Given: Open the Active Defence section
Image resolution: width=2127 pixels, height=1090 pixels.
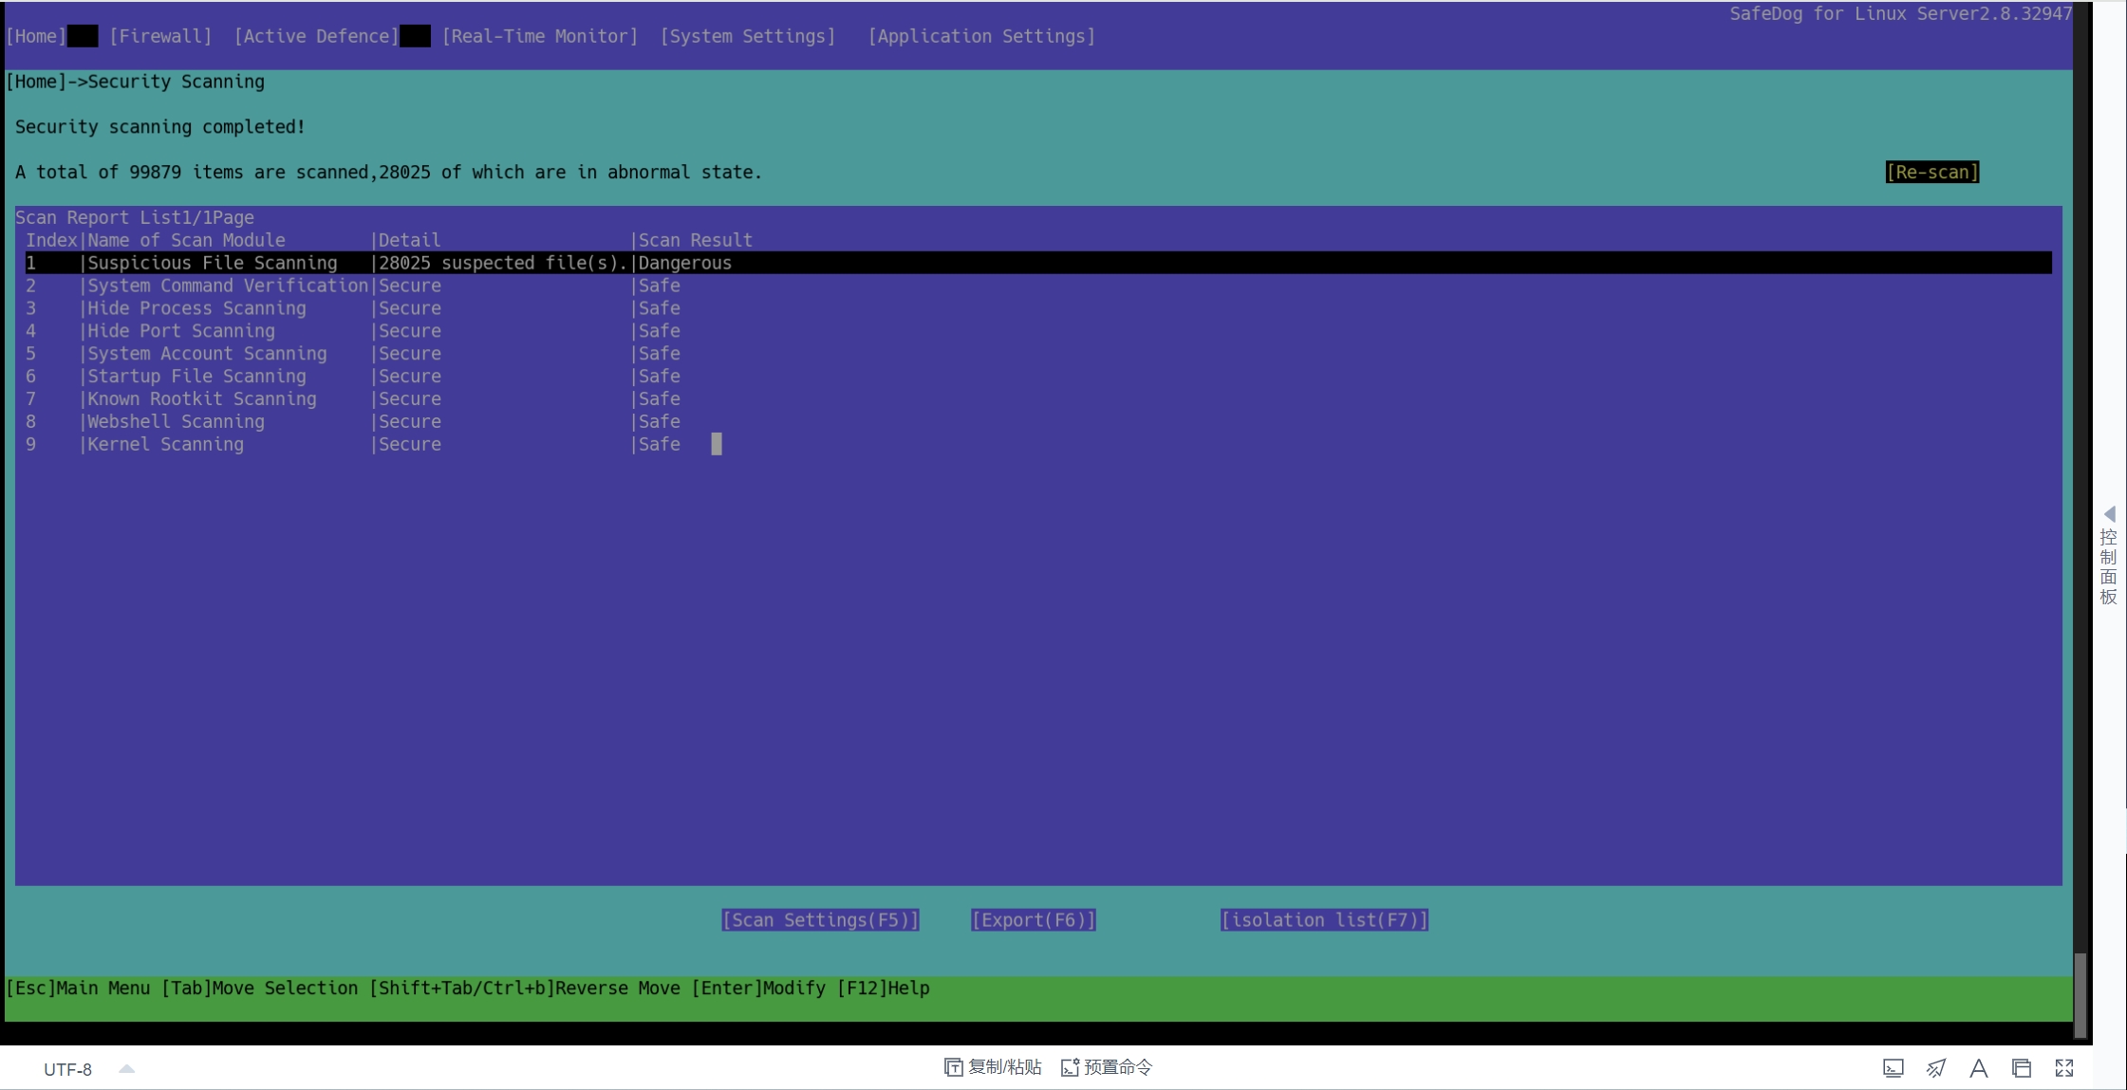Looking at the screenshot, I should [316, 36].
